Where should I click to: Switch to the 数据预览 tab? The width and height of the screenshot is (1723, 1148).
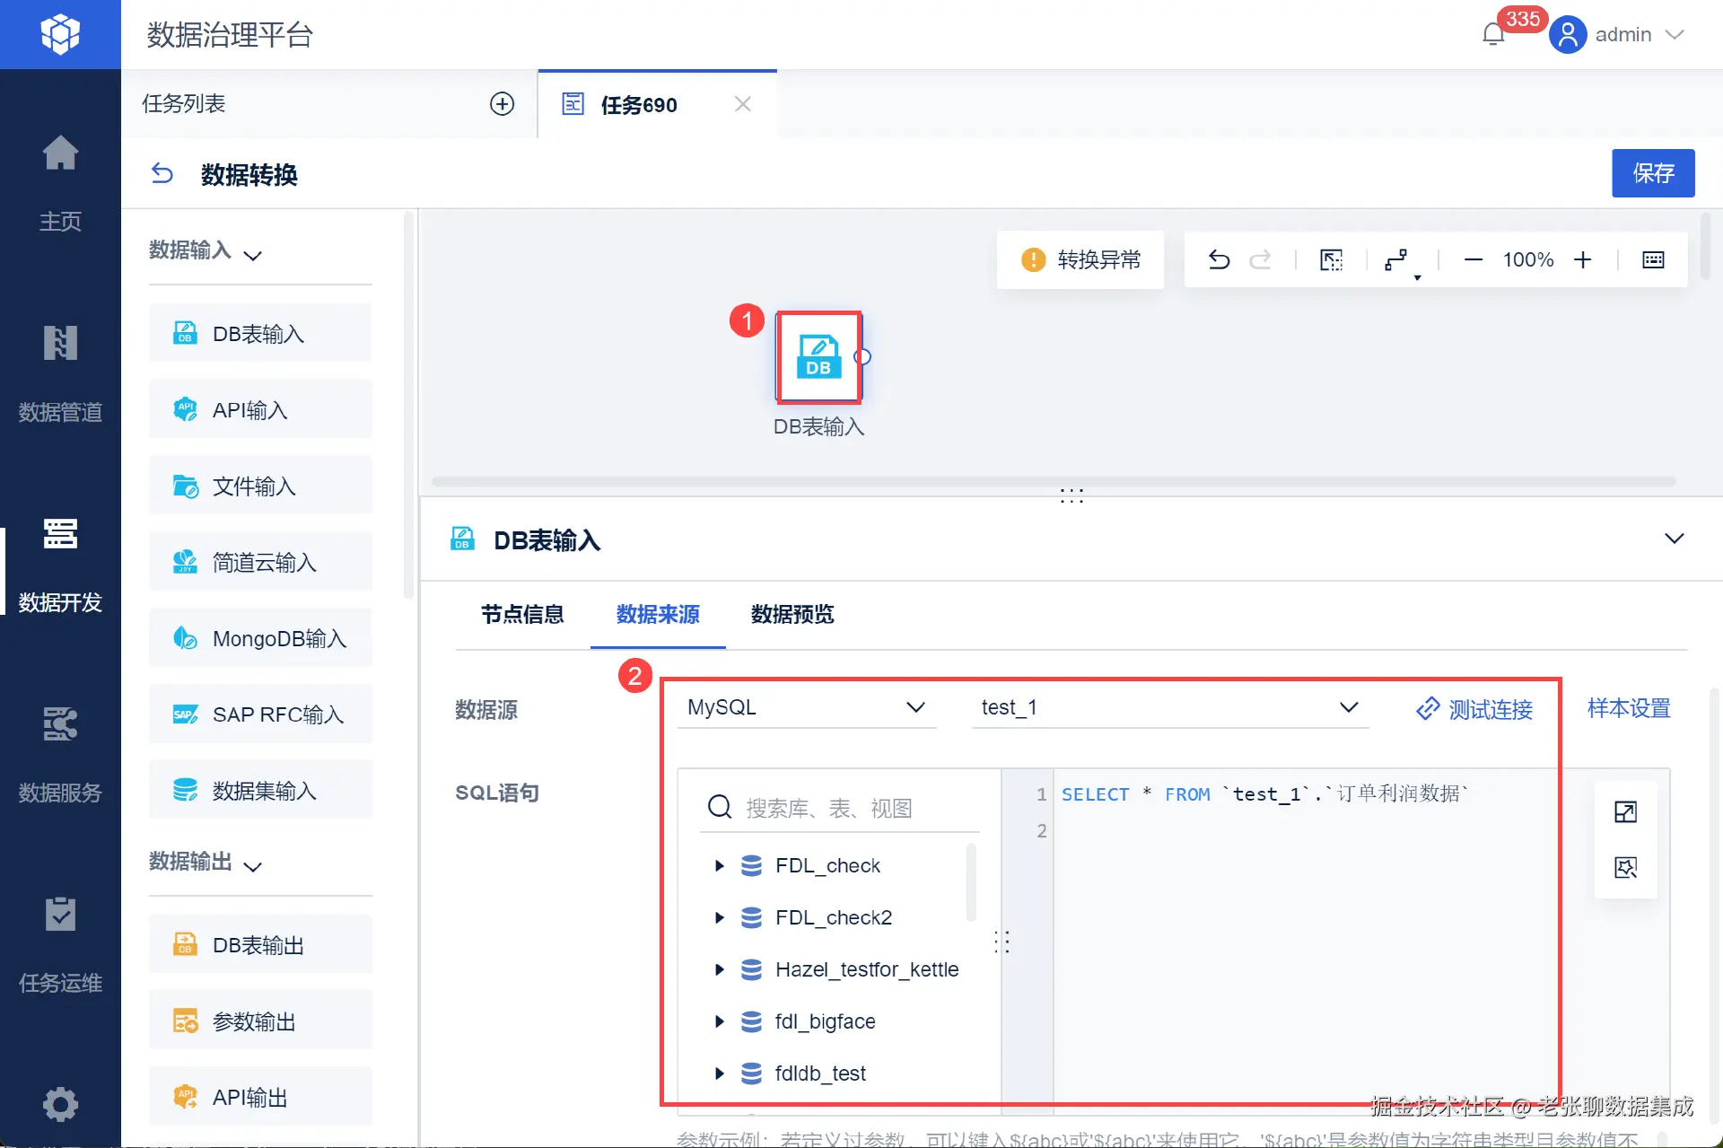pyautogui.click(x=792, y=615)
